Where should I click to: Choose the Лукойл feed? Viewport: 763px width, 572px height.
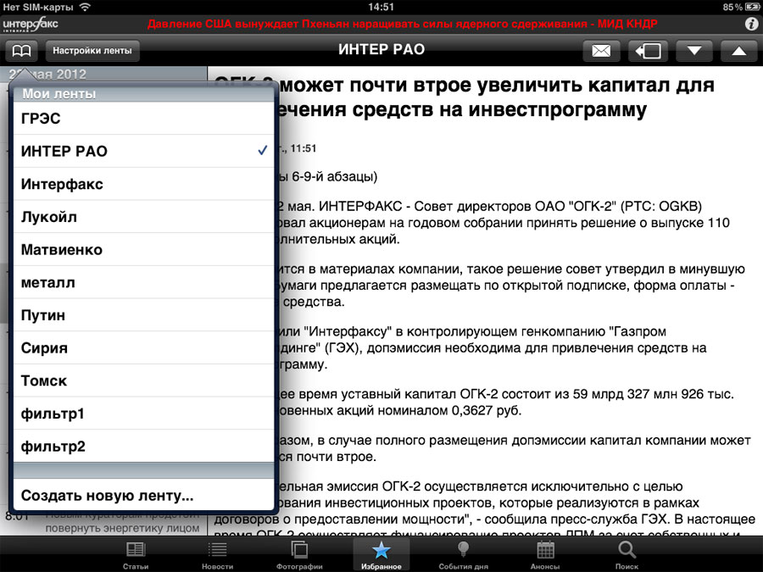pyautogui.click(x=143, y=217)
